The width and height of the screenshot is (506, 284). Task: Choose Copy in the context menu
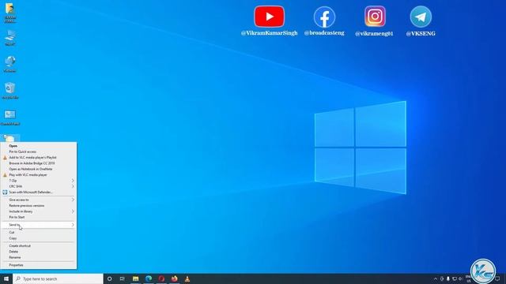pos(39,238)
